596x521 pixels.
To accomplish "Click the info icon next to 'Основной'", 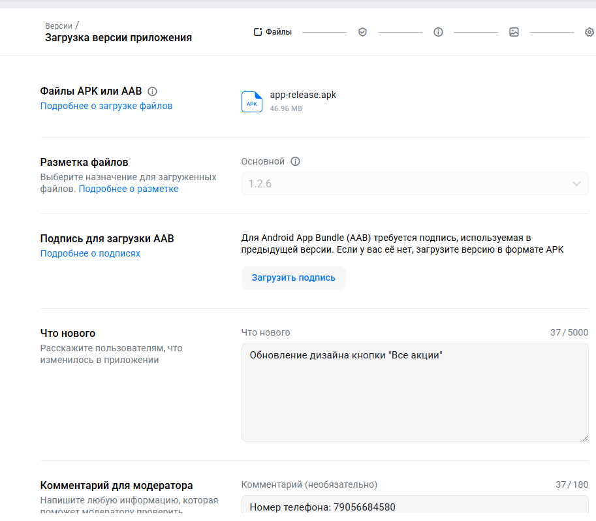I will pos(295,161).
